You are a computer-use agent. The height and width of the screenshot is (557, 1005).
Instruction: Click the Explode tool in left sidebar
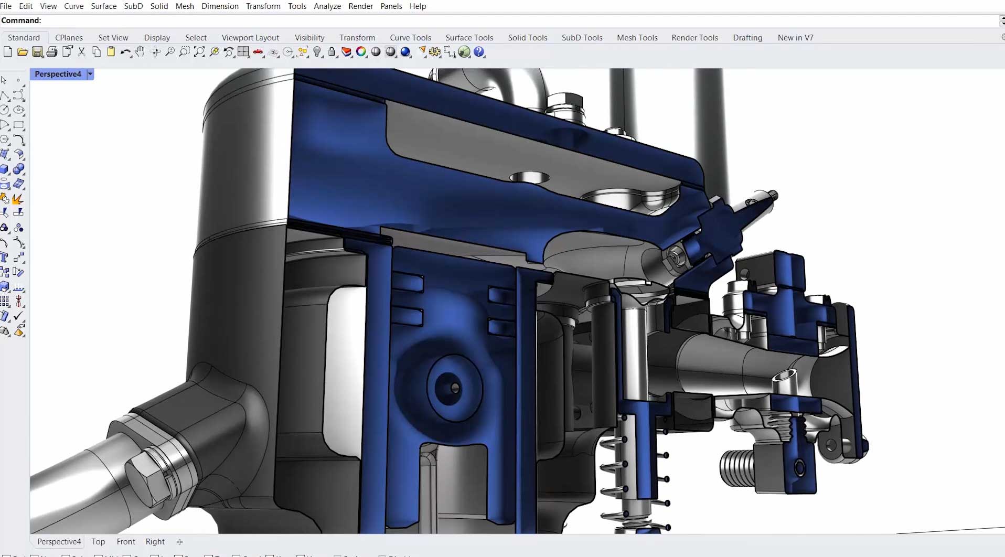(18, 199)
